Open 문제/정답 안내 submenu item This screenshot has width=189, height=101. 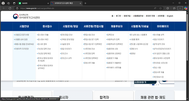66,35
